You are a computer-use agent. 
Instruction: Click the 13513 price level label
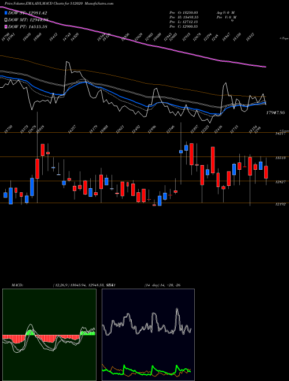[280, 158]
